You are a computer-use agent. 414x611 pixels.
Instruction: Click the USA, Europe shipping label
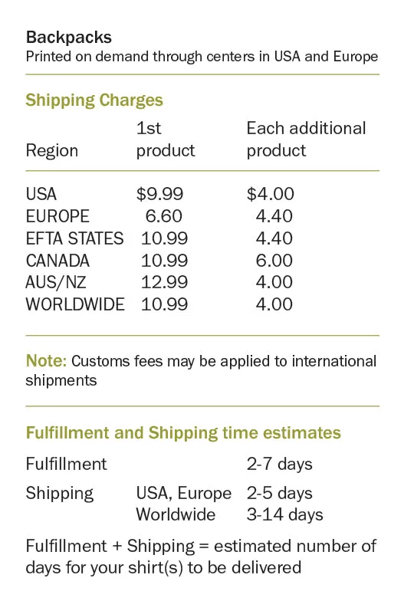183,493
